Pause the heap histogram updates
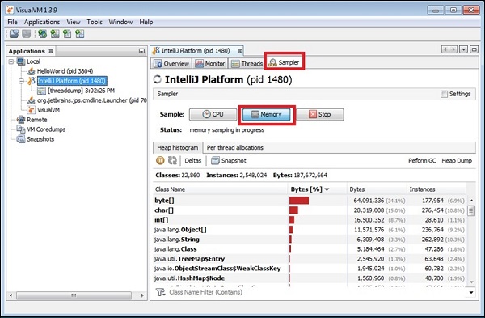Image resolution: width=485 pixels, height=318 pixels. pyautogui.click(x=160, y=160)
